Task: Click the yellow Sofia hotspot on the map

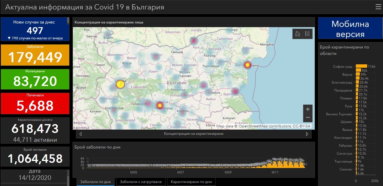Action: tap(120, 84)
